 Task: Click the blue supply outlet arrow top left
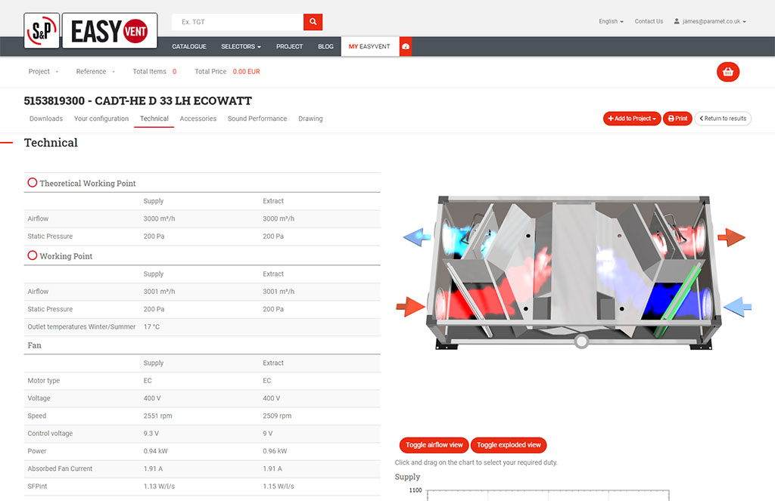[x=417, y=237]
